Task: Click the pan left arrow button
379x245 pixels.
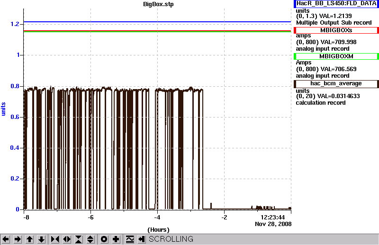Action: click(6, 239)
